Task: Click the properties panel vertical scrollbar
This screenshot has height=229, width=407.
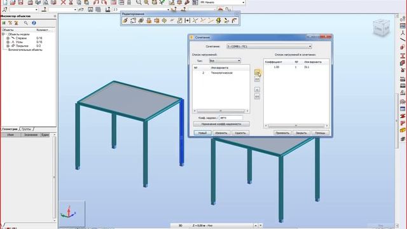Action: point(54,177)
